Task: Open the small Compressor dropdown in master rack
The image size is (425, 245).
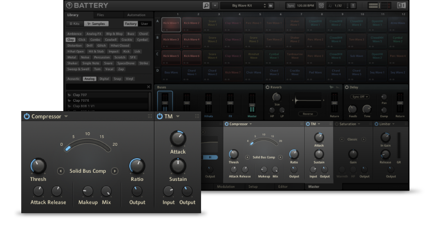Action: point(251,124)
